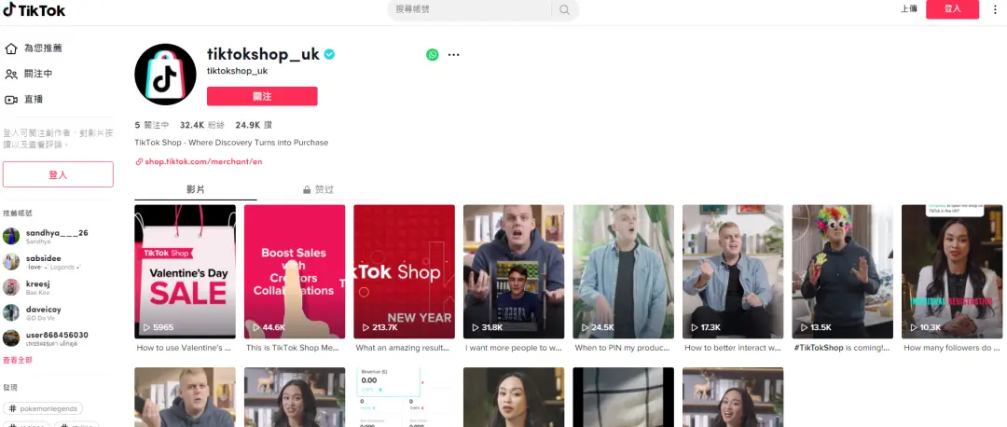Click the pokemonlegends hashtag chip

pos(43,408)
